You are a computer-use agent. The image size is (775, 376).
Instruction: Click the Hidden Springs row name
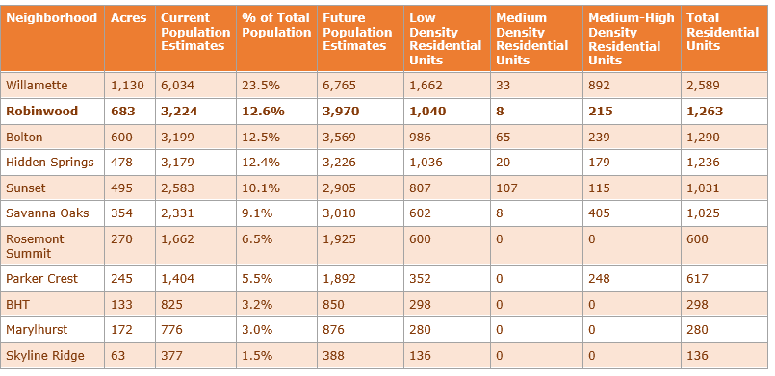point(50,162)
